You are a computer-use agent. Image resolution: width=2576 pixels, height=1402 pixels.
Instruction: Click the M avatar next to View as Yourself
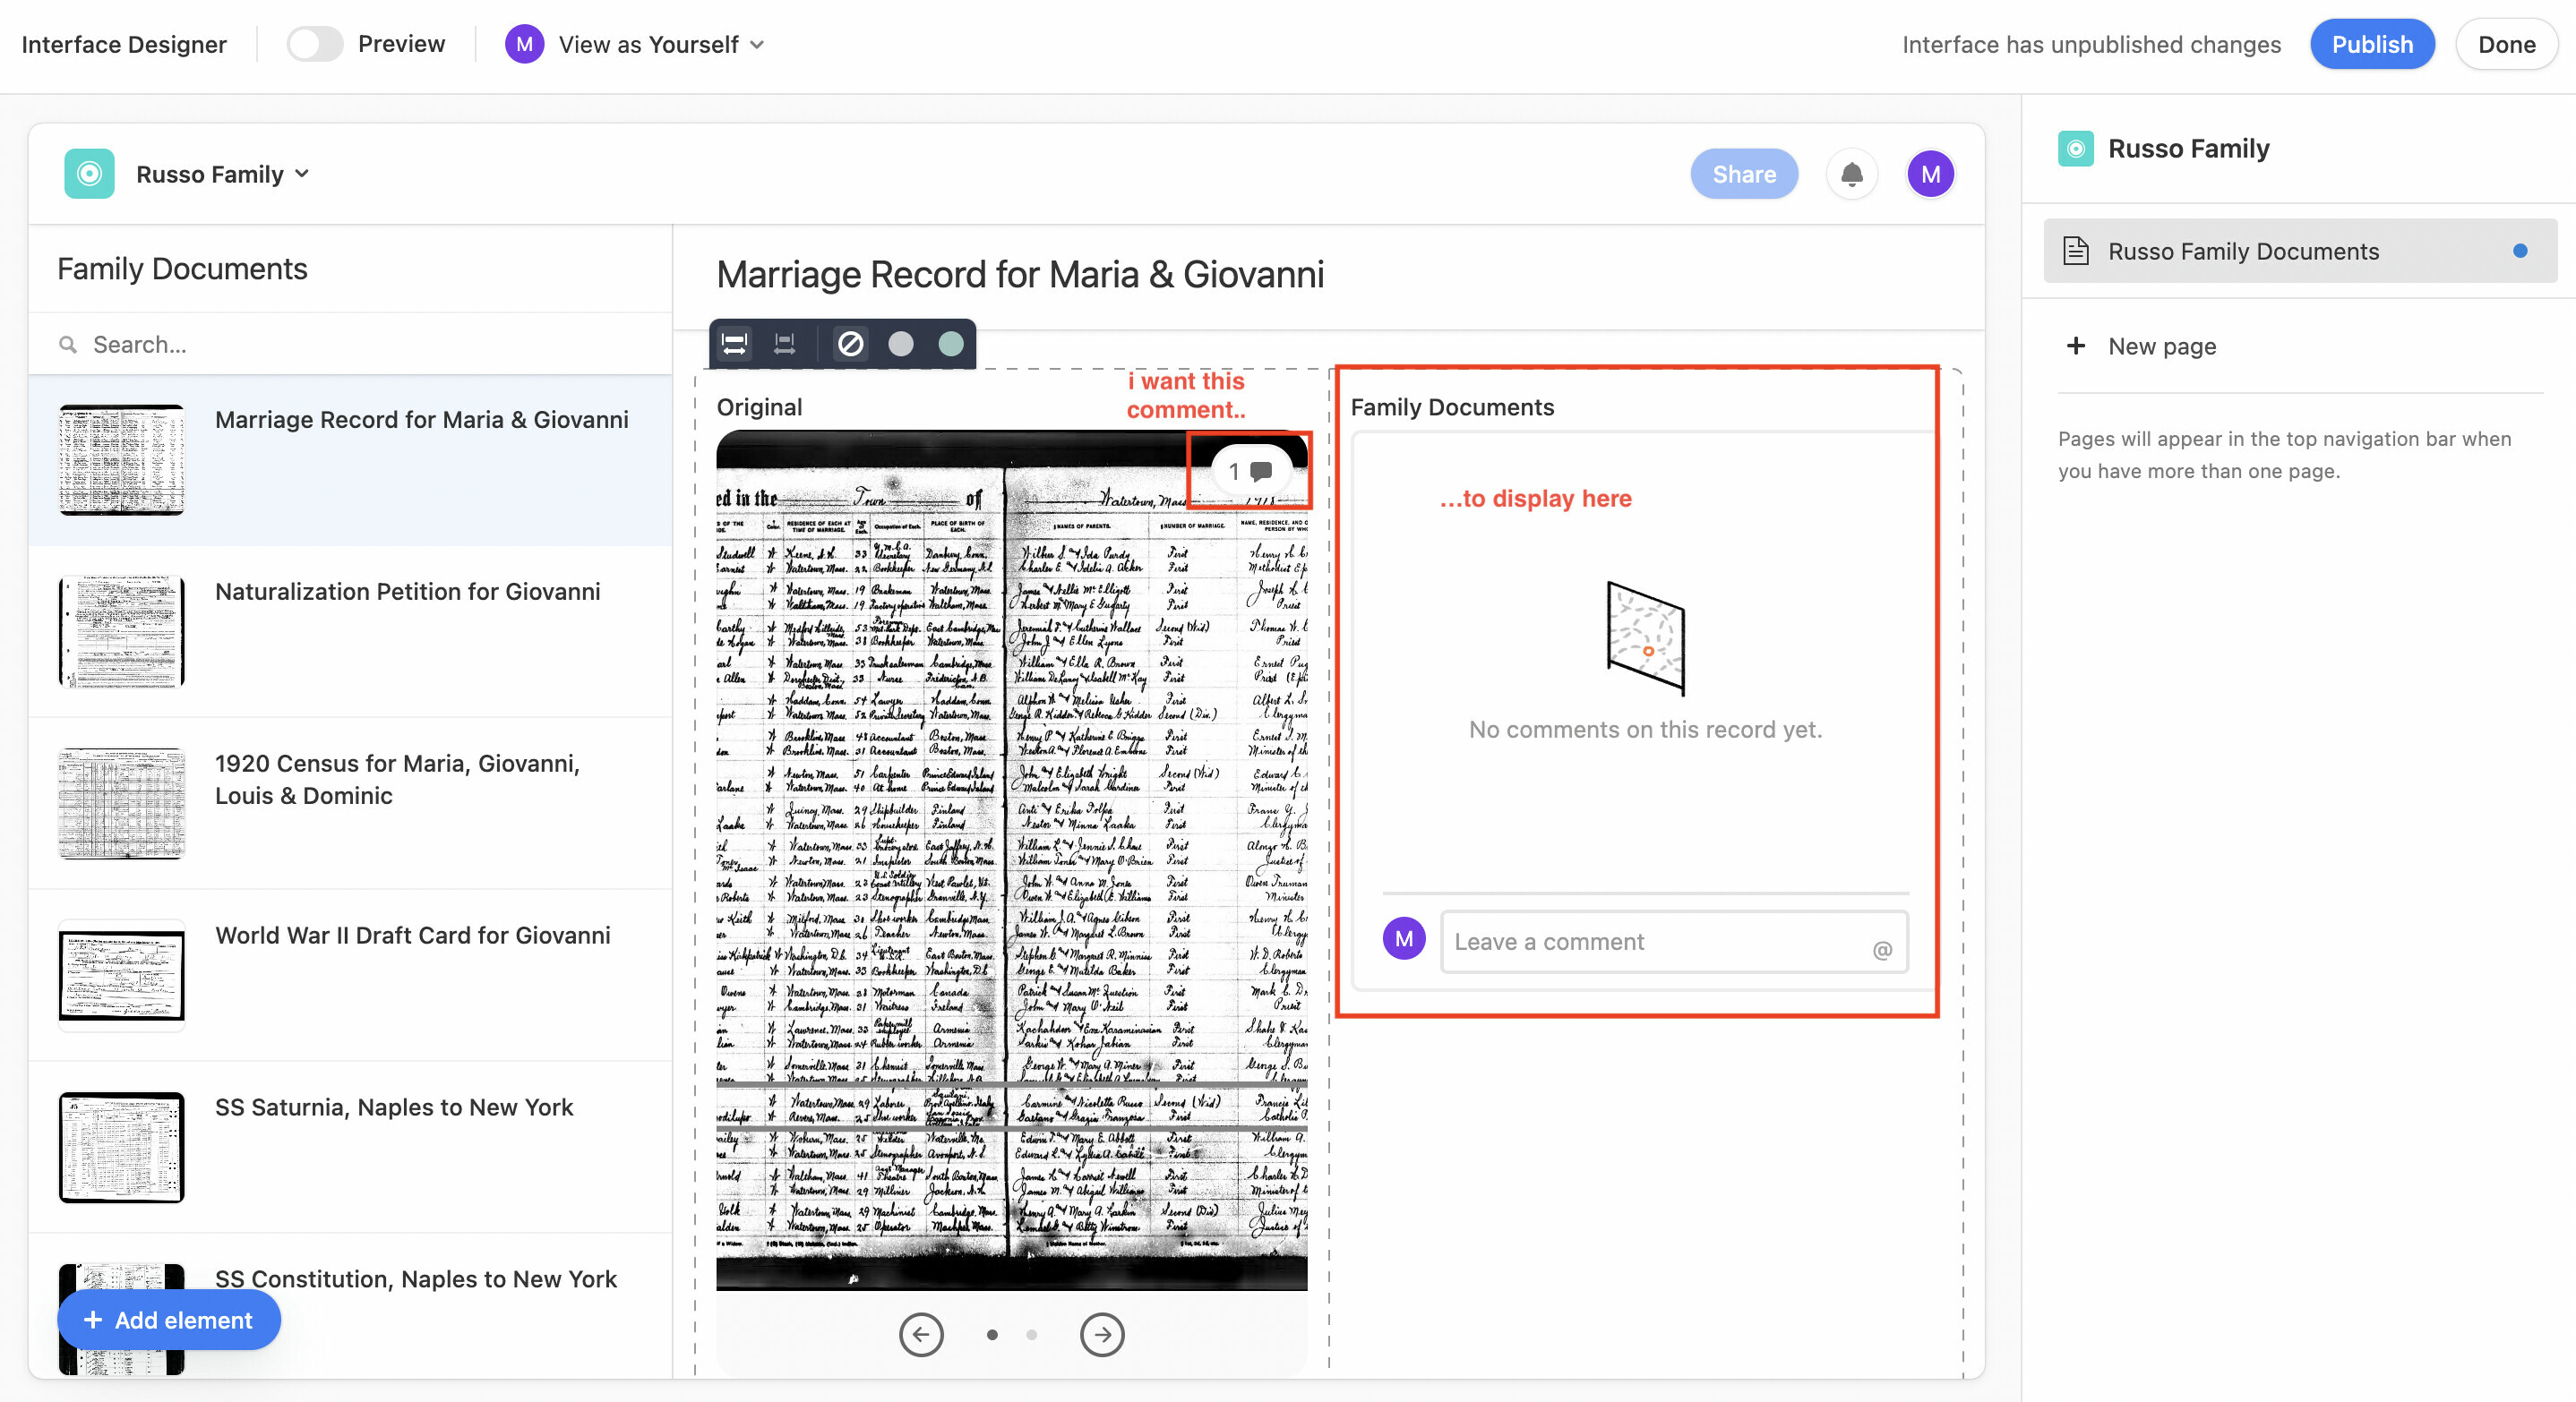click(524, 44)
